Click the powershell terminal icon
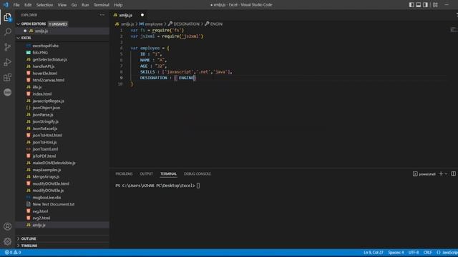Image resolution: width=458 pixels, height=257 pixels. [415, 174]
